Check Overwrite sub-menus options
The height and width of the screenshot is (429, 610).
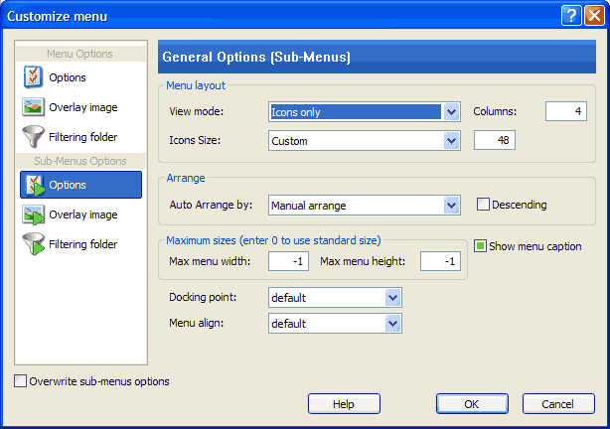click(x=21, y=381)
